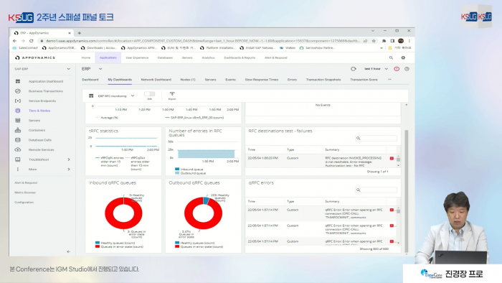Open Service Endpoints in sidebar
The height and width of the screenshot is (283, 502).
pyautogui.click(x=42, y=101)
